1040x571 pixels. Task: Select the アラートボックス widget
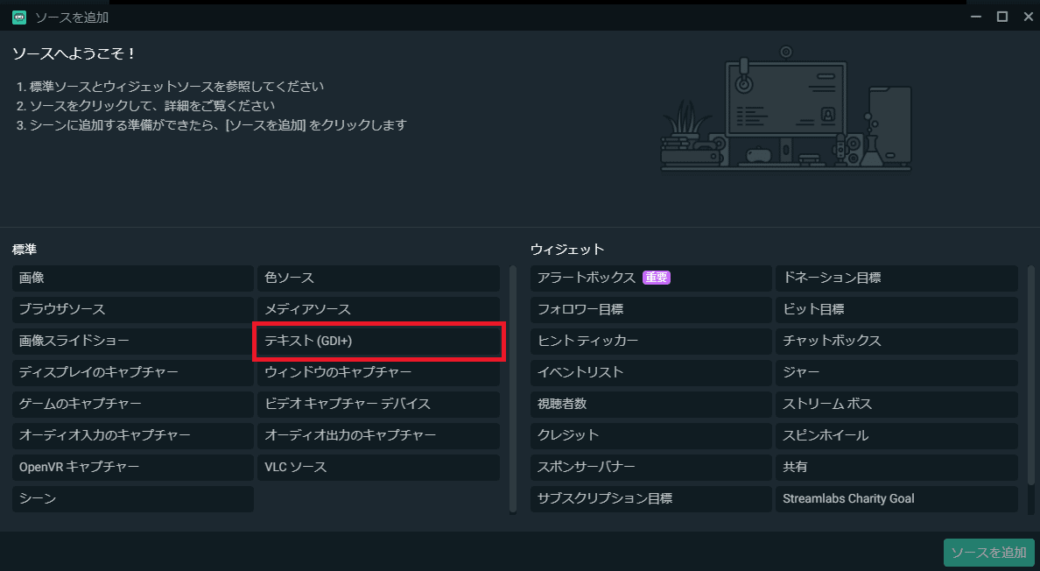pos(651,278)
